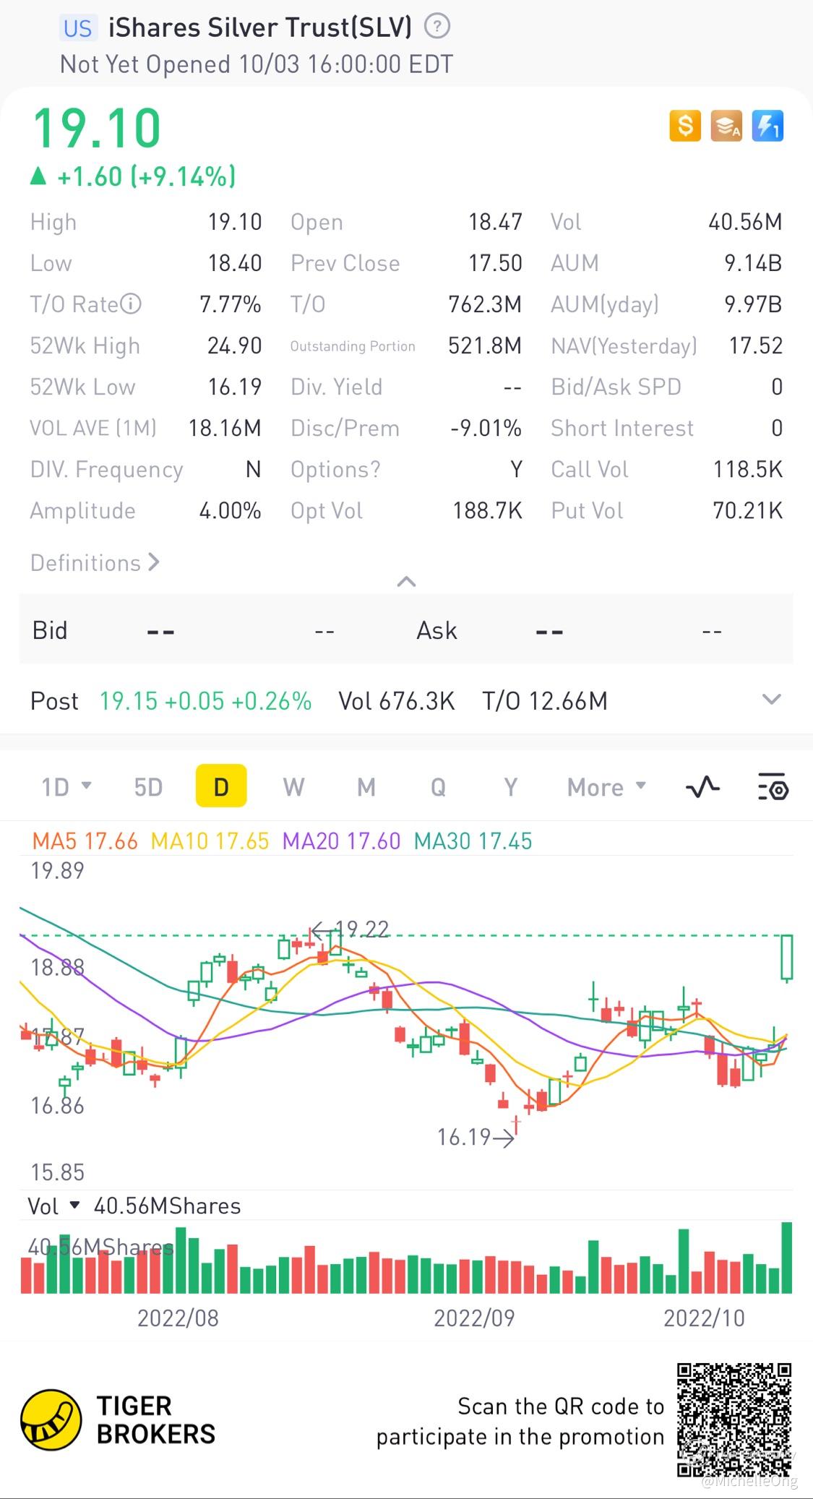Switch to the 5D chart tab
The image size is (813, 1499).
click(148, 786)
